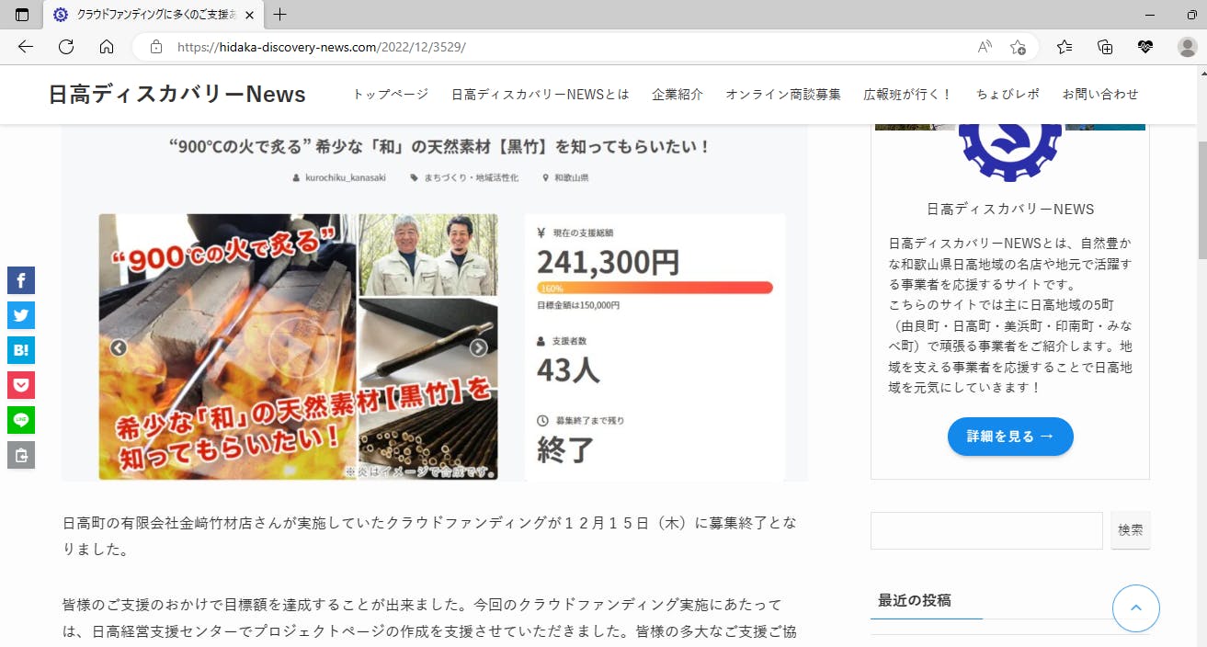The height and width of the screenshot is (647, 1207).
Task: Share the article via the LINE icon
Action: click(21, 420)
